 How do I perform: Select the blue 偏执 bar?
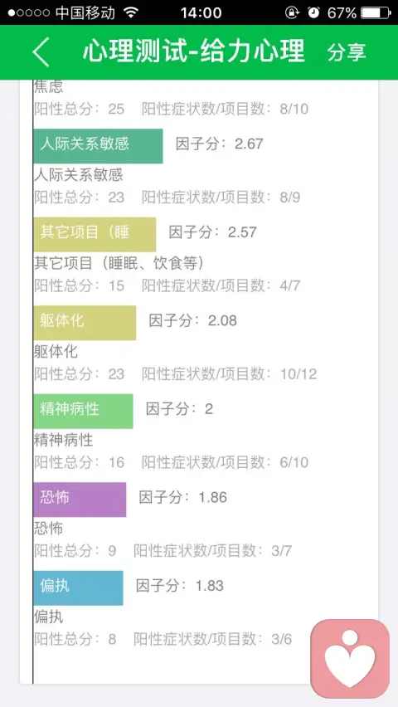pos(78,588)
